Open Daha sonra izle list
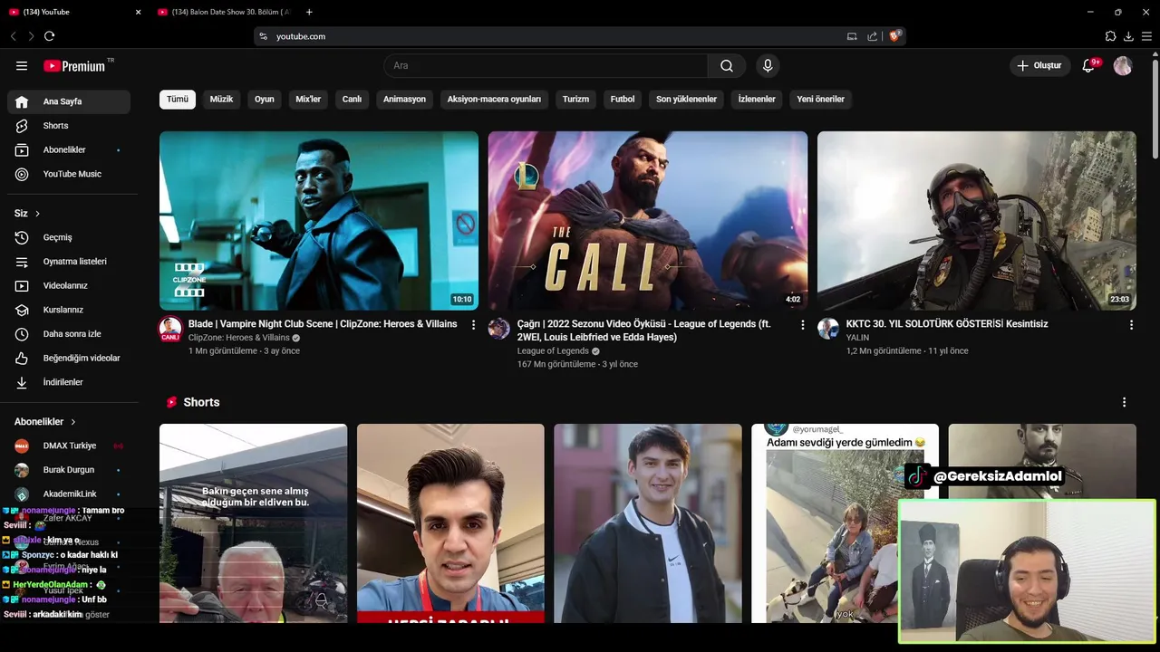 [x=69, y=334]
